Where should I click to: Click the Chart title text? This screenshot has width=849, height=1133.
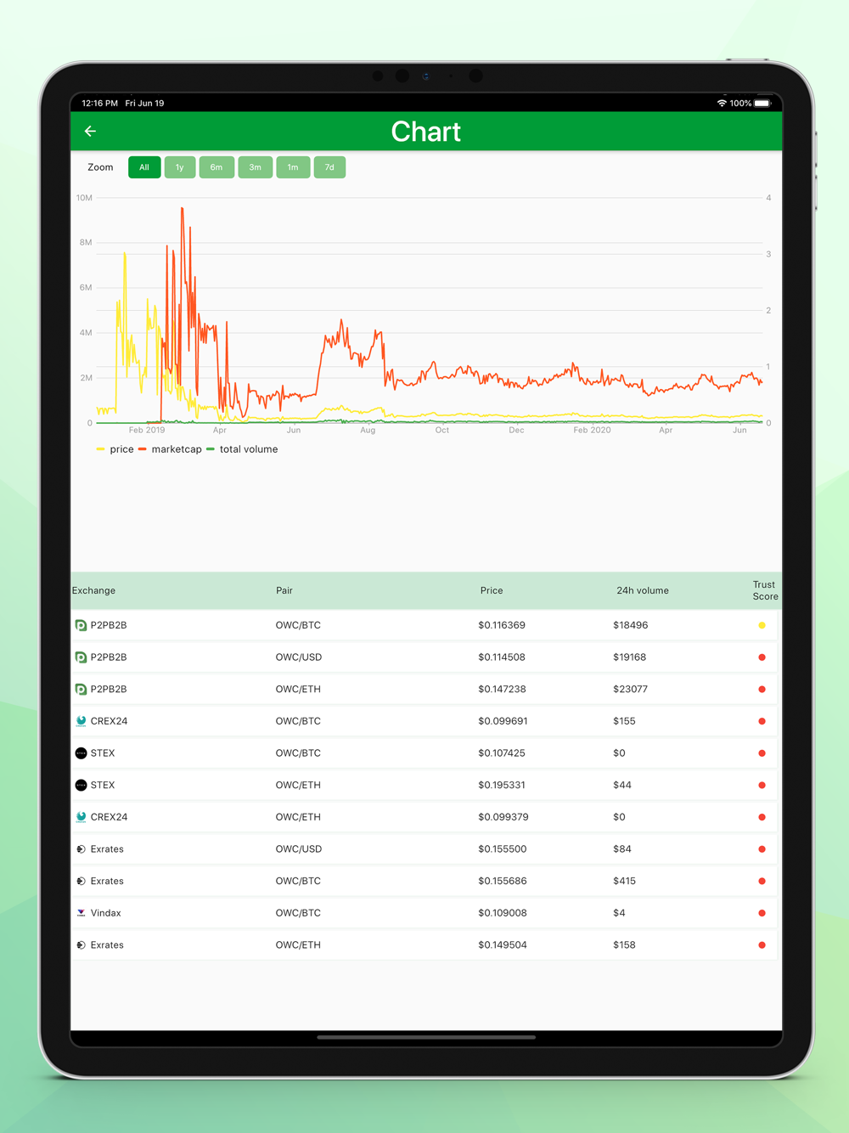point(425,132)
